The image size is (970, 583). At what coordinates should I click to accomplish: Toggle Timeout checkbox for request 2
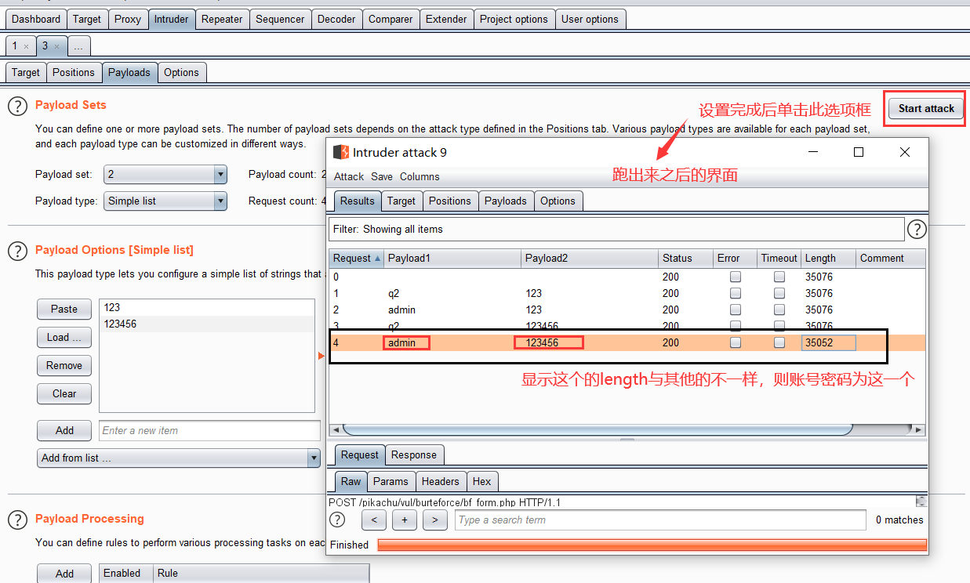point(779,310)
